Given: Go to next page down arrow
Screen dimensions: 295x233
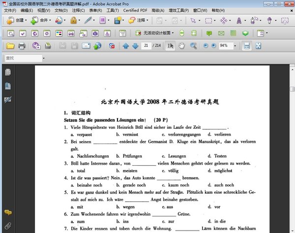Looking at the screenshot, I should [x=135, y=46].
